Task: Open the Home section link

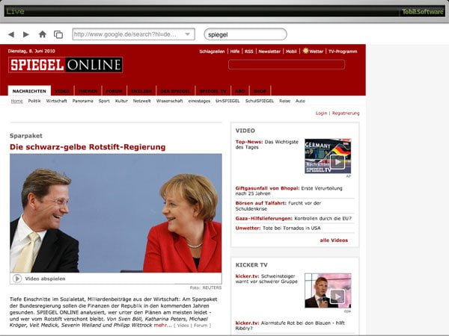Action: point(17,101)
